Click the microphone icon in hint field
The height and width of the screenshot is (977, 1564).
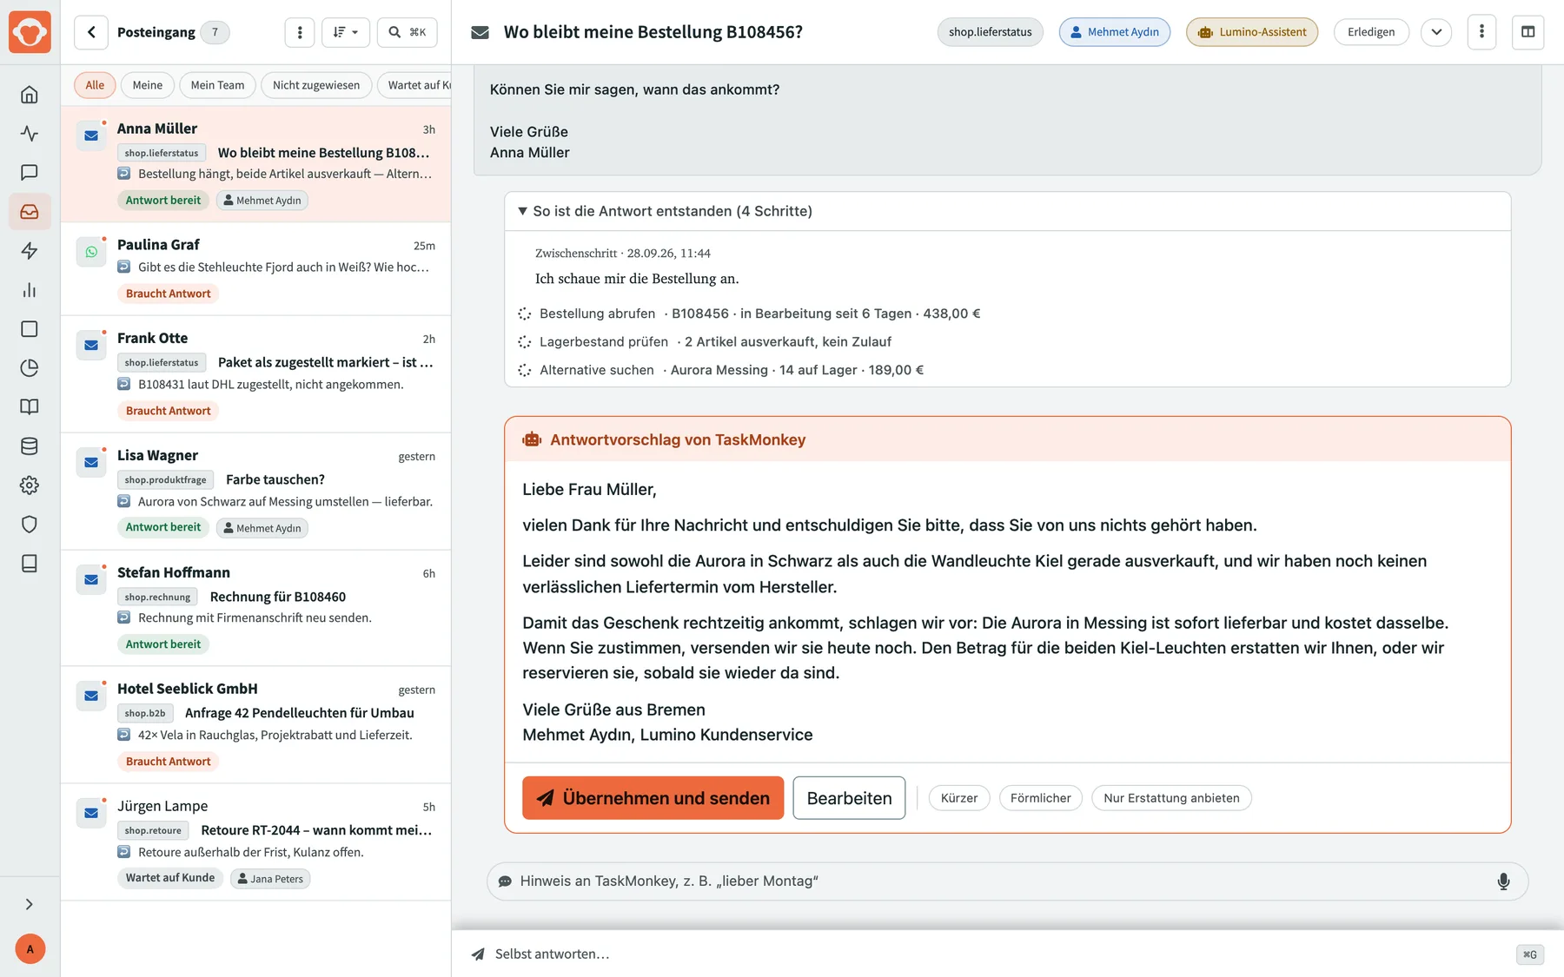click(1503, 881)
